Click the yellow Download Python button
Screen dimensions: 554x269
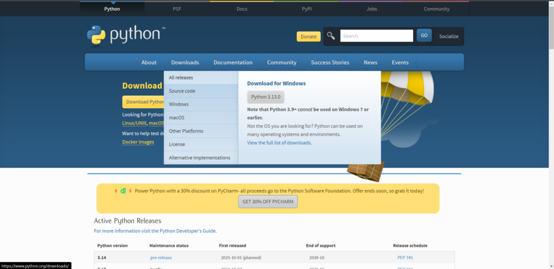(143, 102)
